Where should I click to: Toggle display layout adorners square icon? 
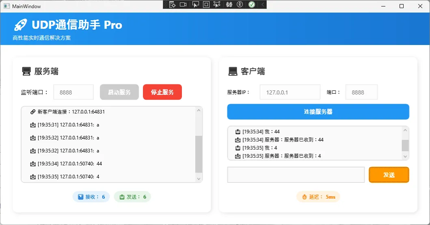coord(206,5)
